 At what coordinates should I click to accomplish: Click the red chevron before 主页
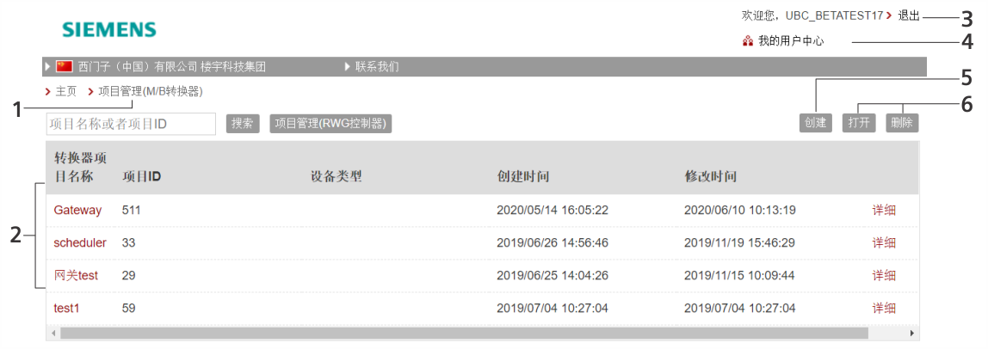48,92
